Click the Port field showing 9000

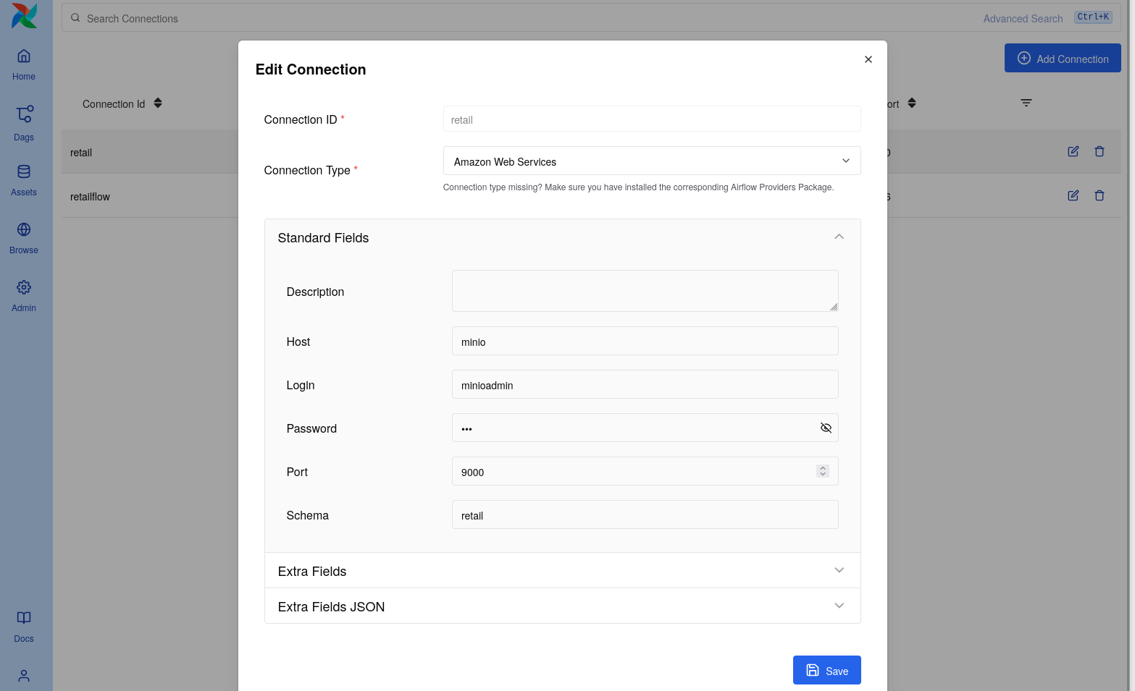pos(645,471)
